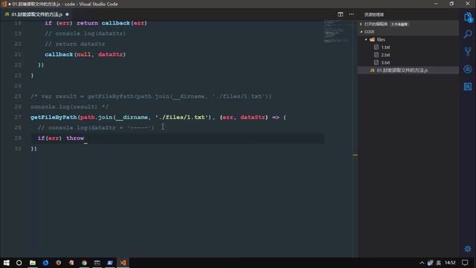Select the 01 JS file in the Explorer tree
Image resolution: width=476 pixels, height=268 pixels.
(408, 70)
